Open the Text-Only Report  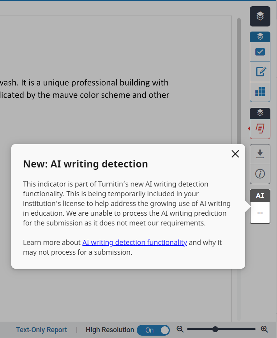point(41,330)
